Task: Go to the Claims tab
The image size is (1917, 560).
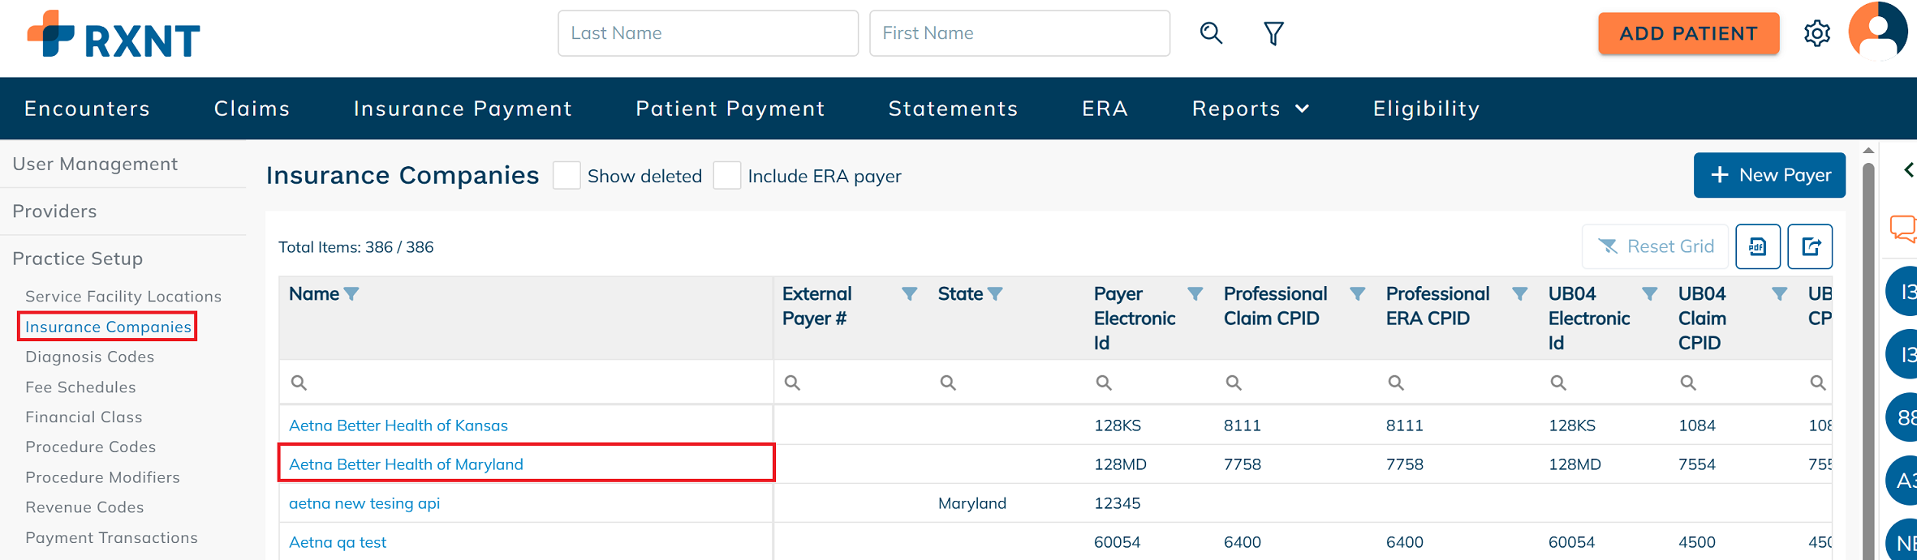Action: coord(252,109)
